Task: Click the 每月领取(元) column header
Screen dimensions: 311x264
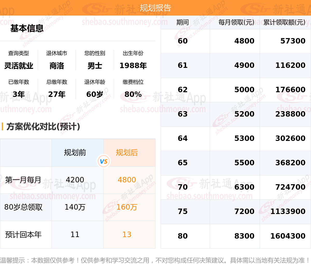Action: [236, 22]
